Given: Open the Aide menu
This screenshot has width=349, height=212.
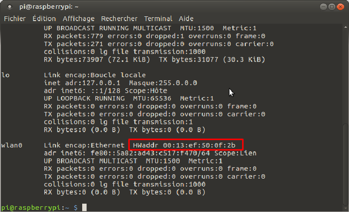Looking at the screenshot, I should point(186,18).
